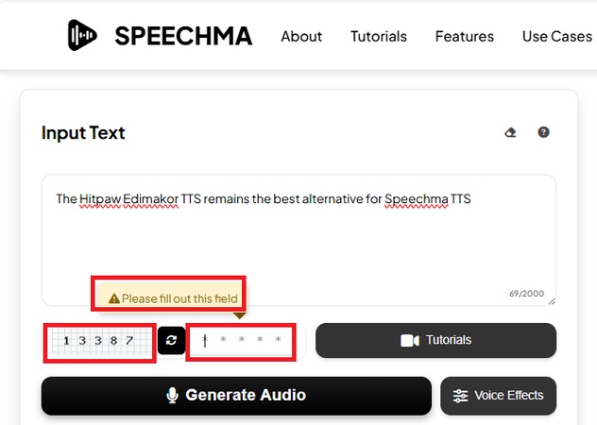The image size is (597, 425).
Task: Refresh the captcha code
Action: click(x=171, y=341)
